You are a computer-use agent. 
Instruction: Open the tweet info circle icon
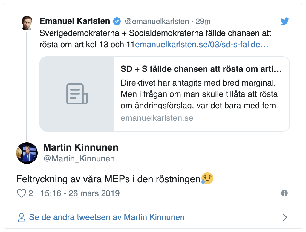tap(284, 193)
